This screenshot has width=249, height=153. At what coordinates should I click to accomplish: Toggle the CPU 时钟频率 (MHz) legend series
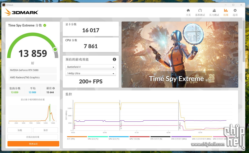coord(181,138)
